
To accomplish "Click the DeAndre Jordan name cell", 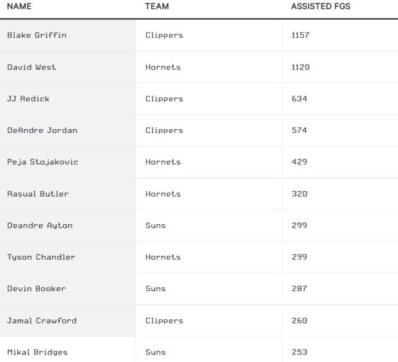I will [x=42, y=130].
